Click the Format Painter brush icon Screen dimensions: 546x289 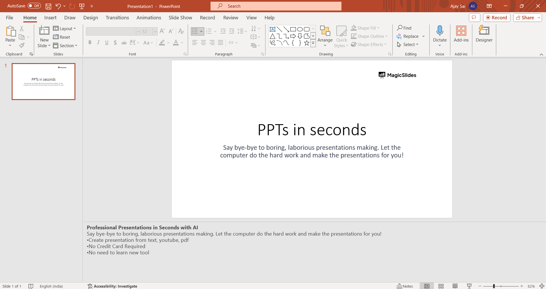pyautogui.click(x=22, y=45)
